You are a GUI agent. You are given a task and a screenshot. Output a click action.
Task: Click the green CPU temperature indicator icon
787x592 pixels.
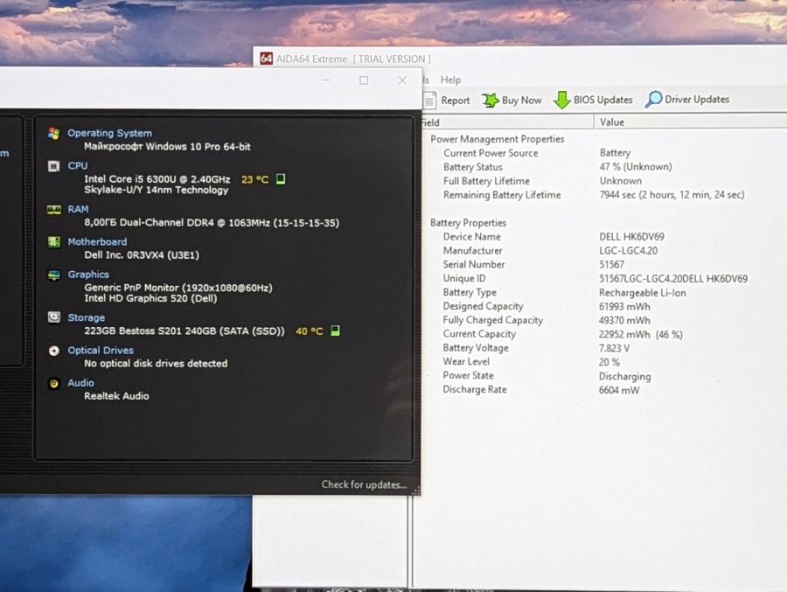click(281, 178)
